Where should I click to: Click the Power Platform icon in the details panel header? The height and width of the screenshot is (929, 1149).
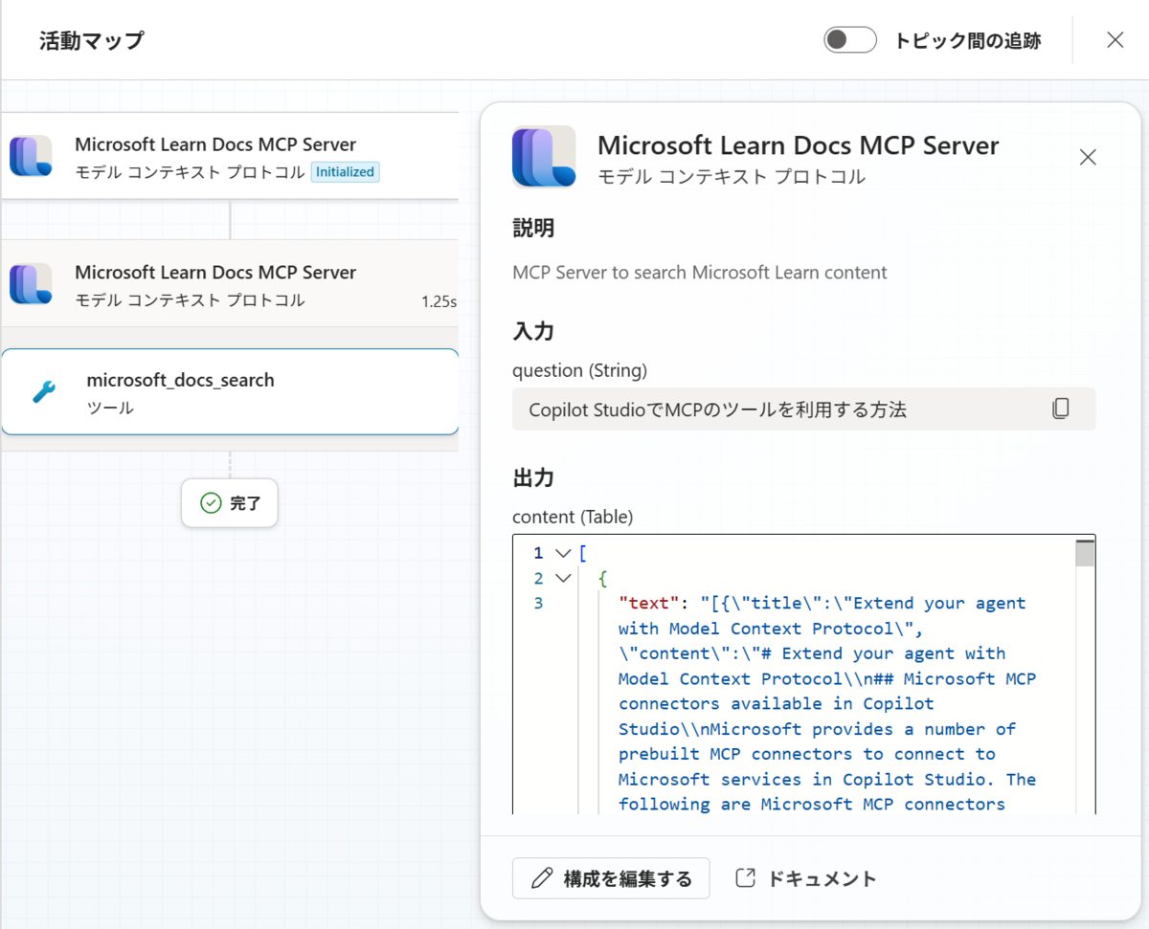pyautogui.click(x=544, y=157)
